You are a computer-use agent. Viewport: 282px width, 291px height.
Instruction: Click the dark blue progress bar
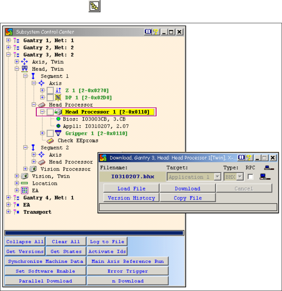pyautogui.click(x=94, y=233)
